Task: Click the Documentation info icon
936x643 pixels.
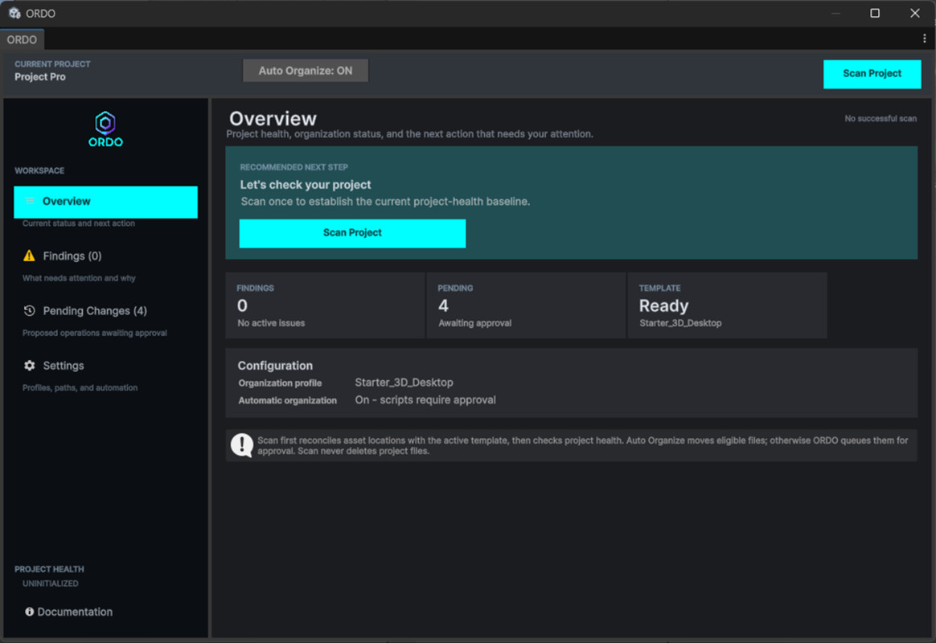Action: [29, 612]
